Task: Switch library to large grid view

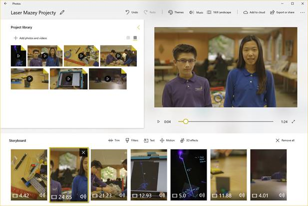Action: (x=135, y=38)
